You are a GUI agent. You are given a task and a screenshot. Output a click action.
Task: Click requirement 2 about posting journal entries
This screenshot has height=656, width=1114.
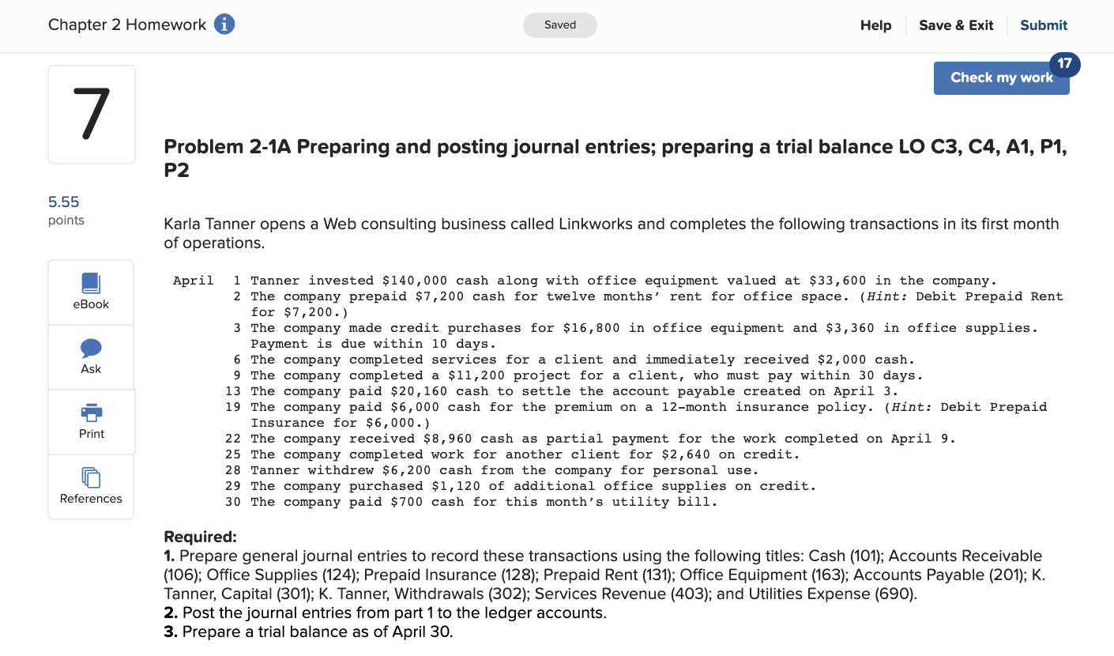(x=386, y=613)
